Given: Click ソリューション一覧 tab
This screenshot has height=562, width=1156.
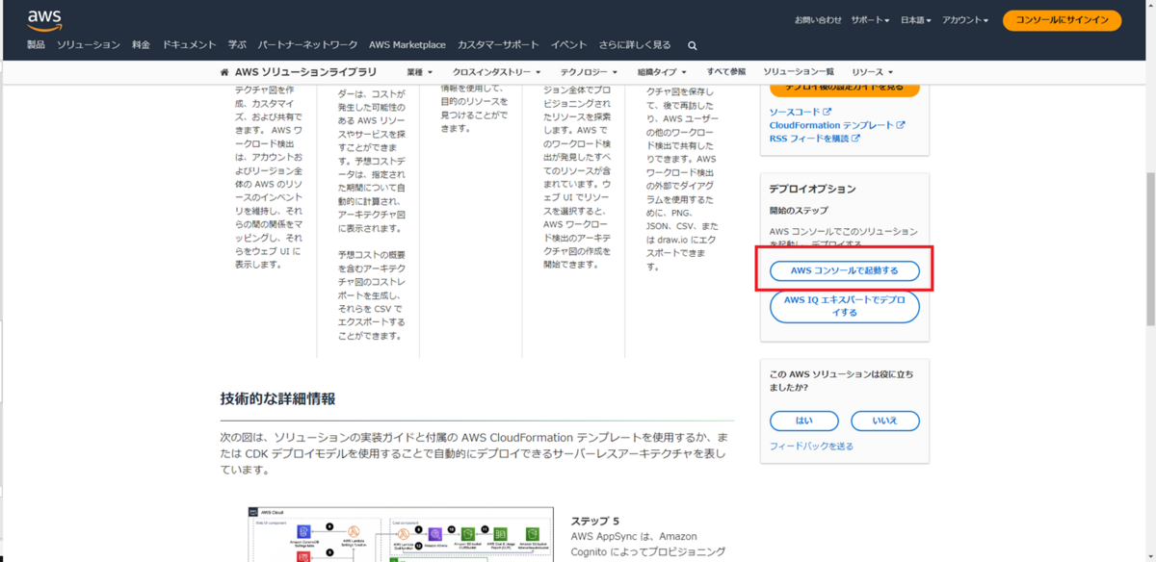Looking at the screenshot, I should click(799, 72).
